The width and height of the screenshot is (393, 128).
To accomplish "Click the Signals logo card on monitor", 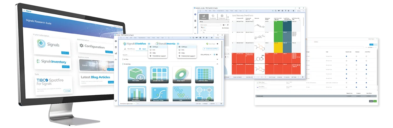I will coord(52,45).
